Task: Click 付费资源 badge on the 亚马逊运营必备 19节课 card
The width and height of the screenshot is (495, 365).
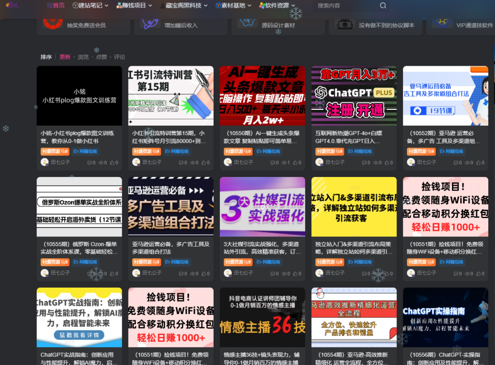Action: pos(422,151)
